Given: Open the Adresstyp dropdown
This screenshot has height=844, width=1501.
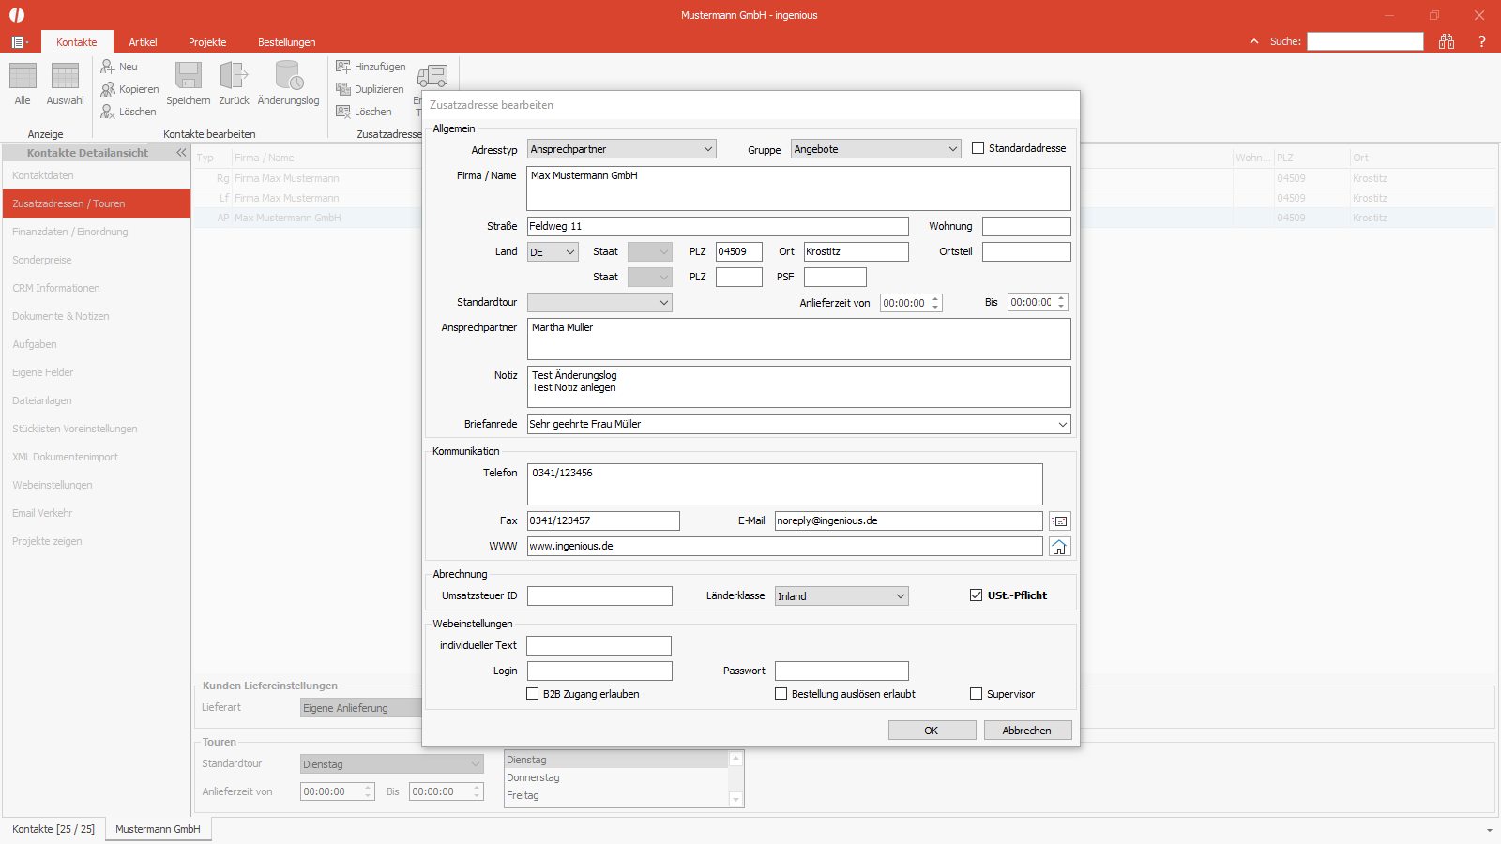Looking at the screenshot, I should click(622, 149).
